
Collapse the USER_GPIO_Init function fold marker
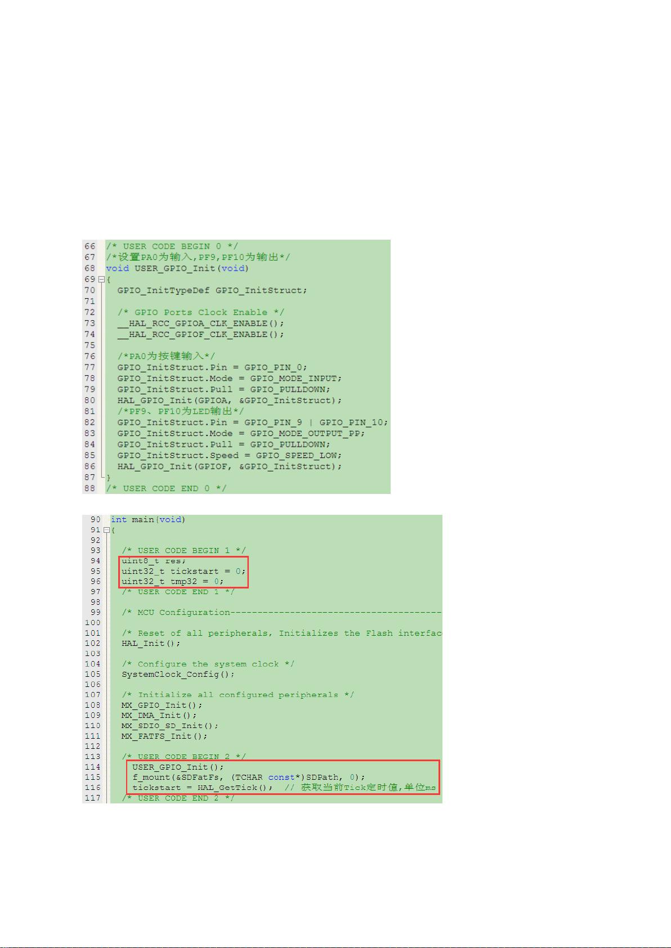[101, 279]
